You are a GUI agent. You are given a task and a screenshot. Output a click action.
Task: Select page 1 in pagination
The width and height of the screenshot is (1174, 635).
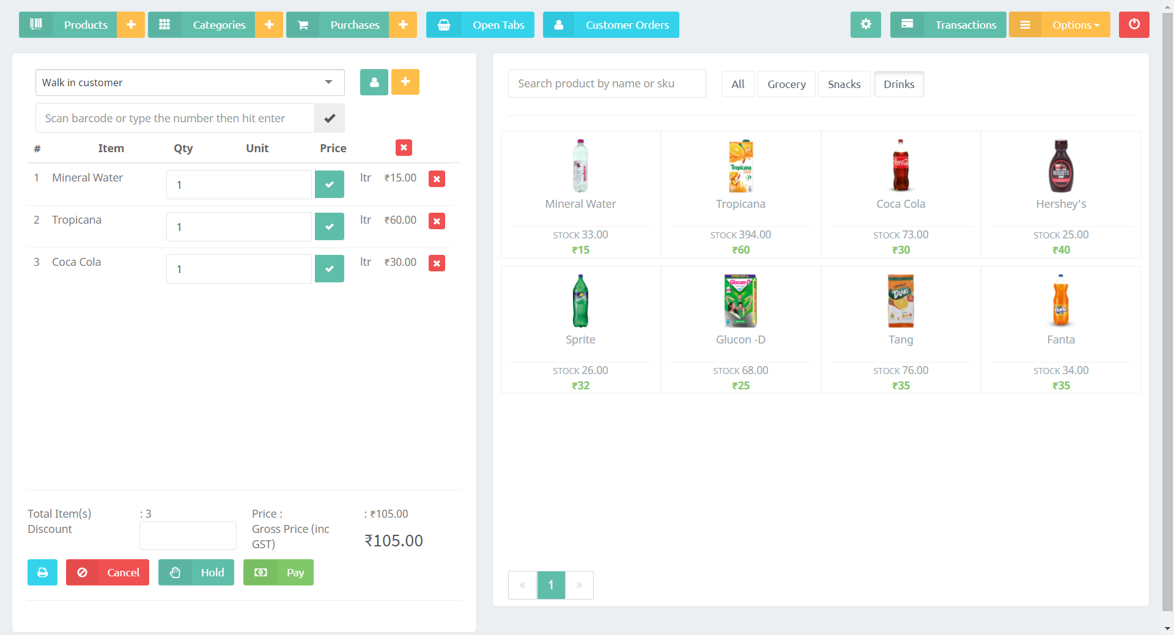551,585
